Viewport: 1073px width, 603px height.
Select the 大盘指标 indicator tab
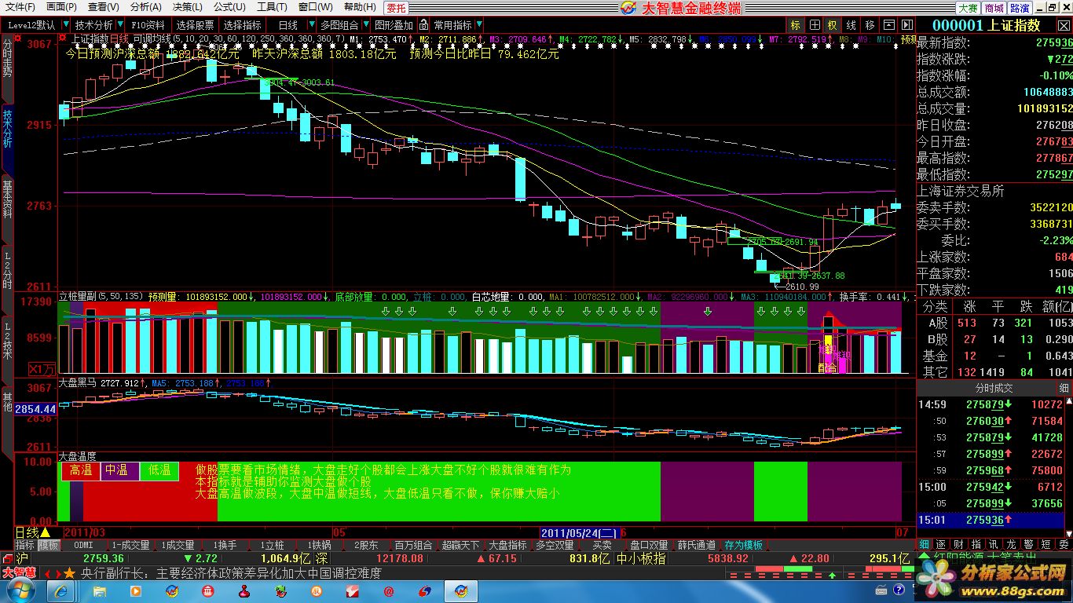507,545
